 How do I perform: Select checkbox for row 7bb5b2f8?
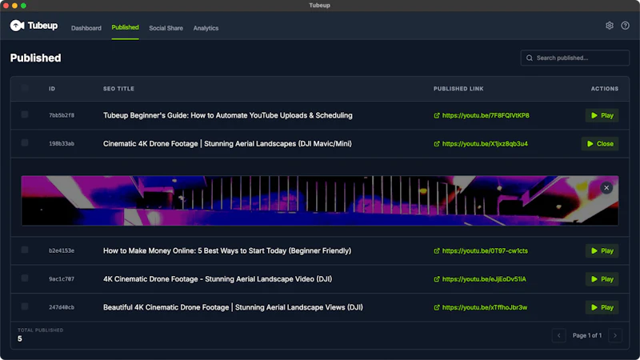coord(25,114)
